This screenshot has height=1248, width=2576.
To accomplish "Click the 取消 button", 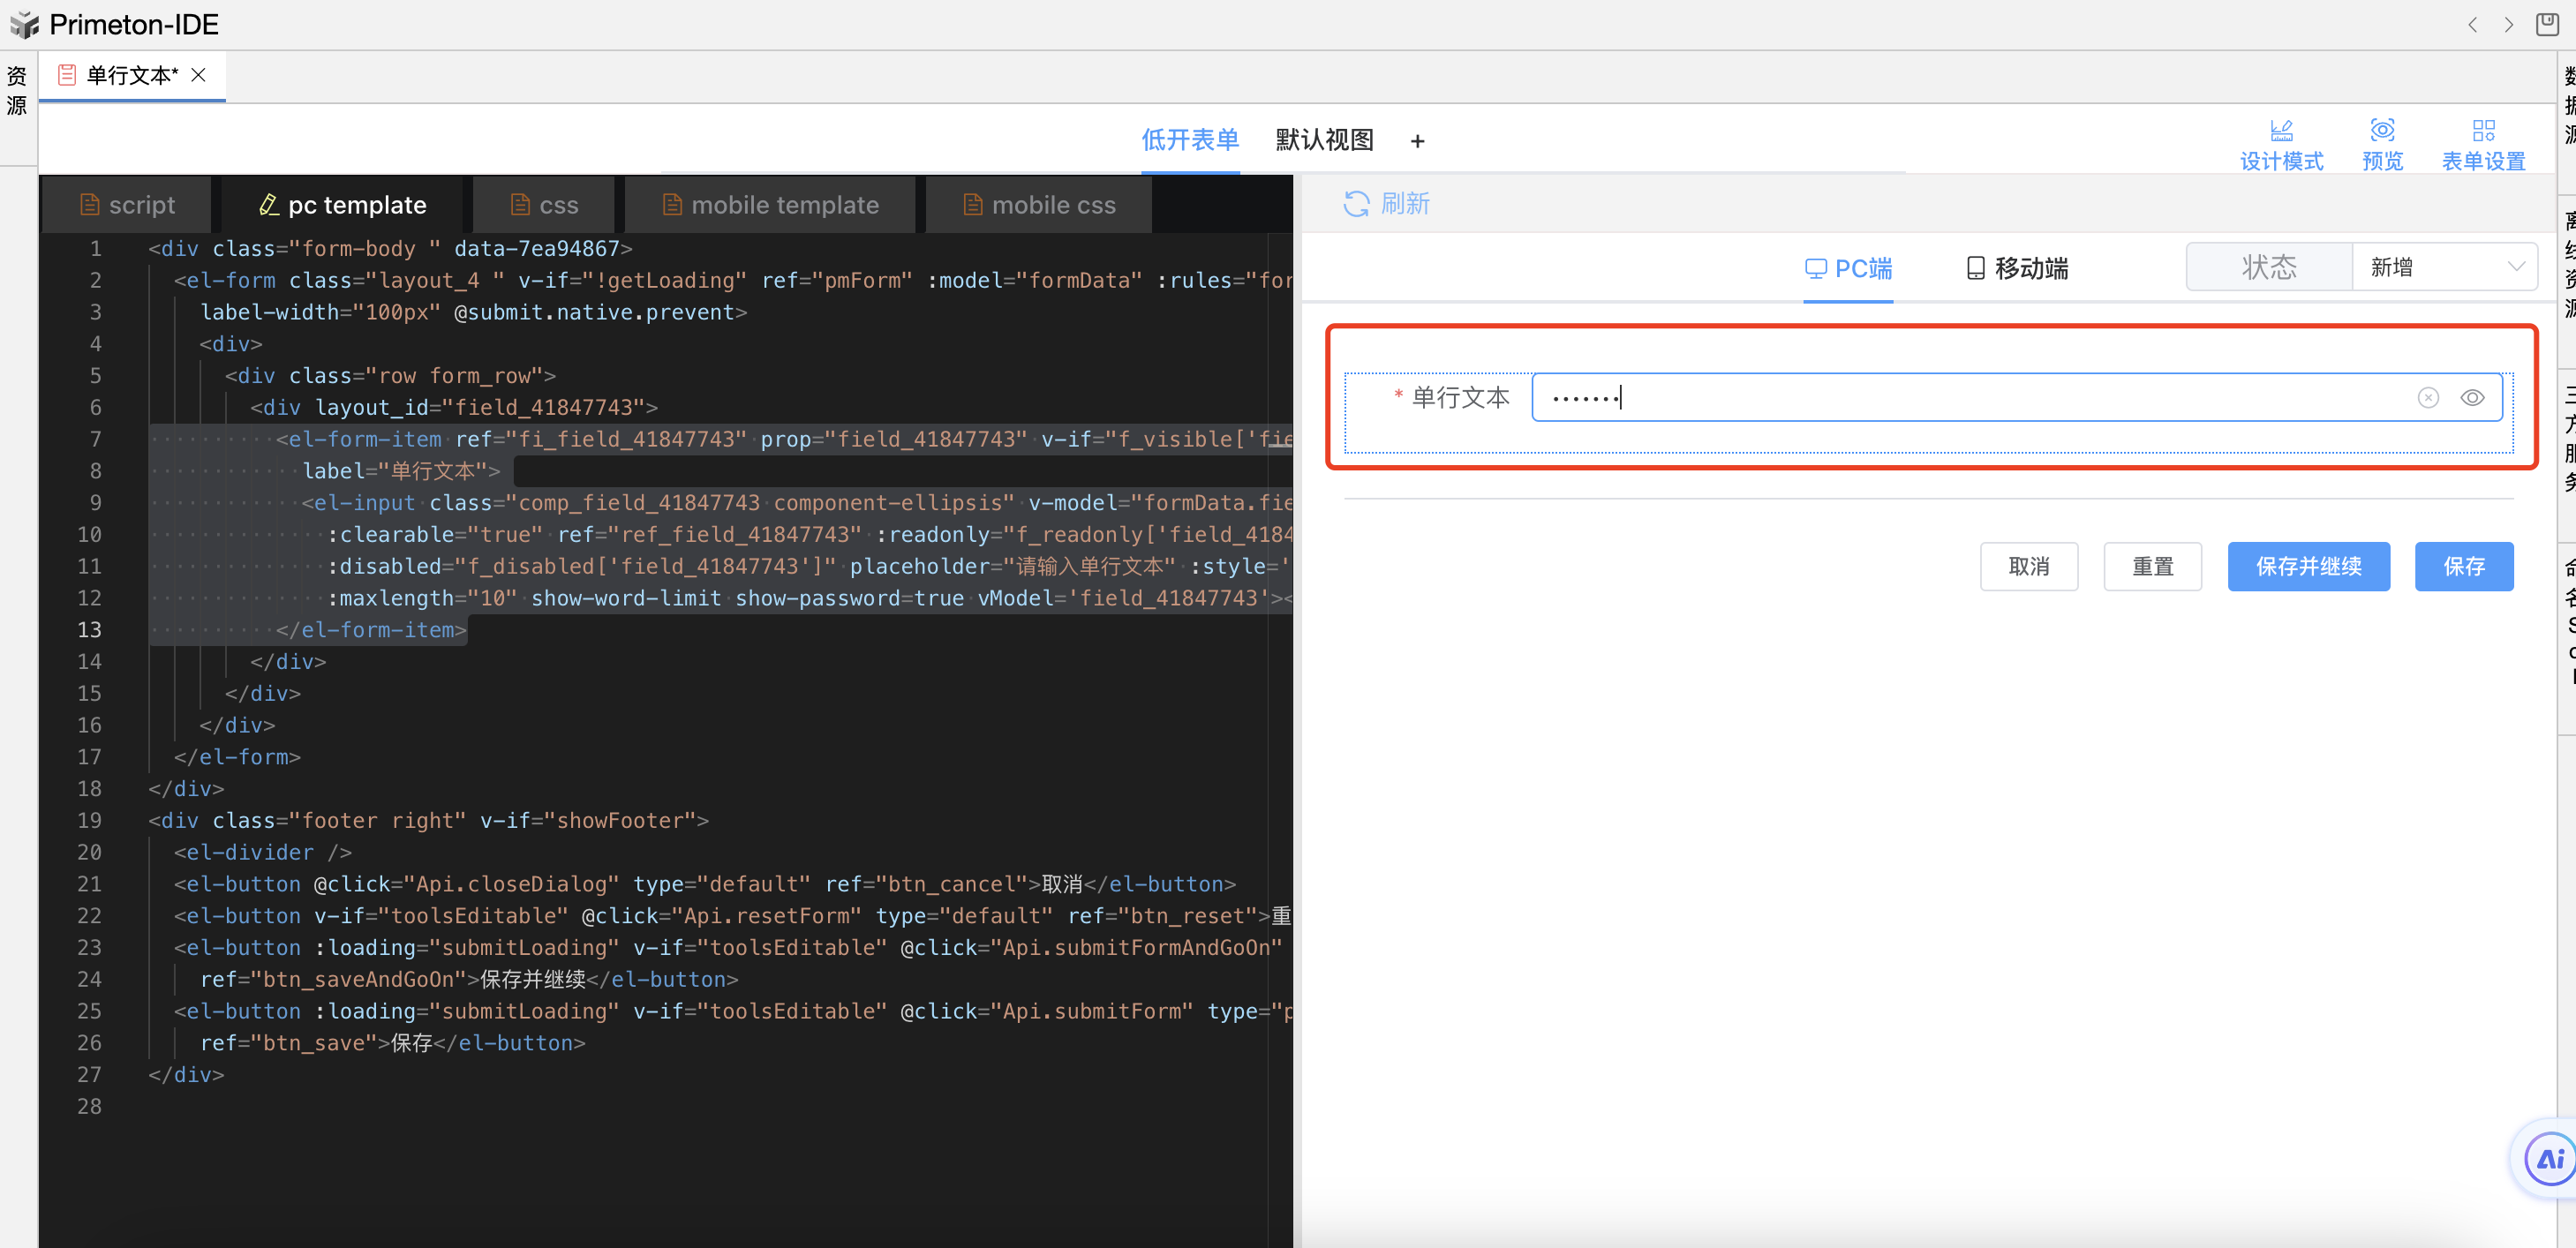I will pos(2028,567).
